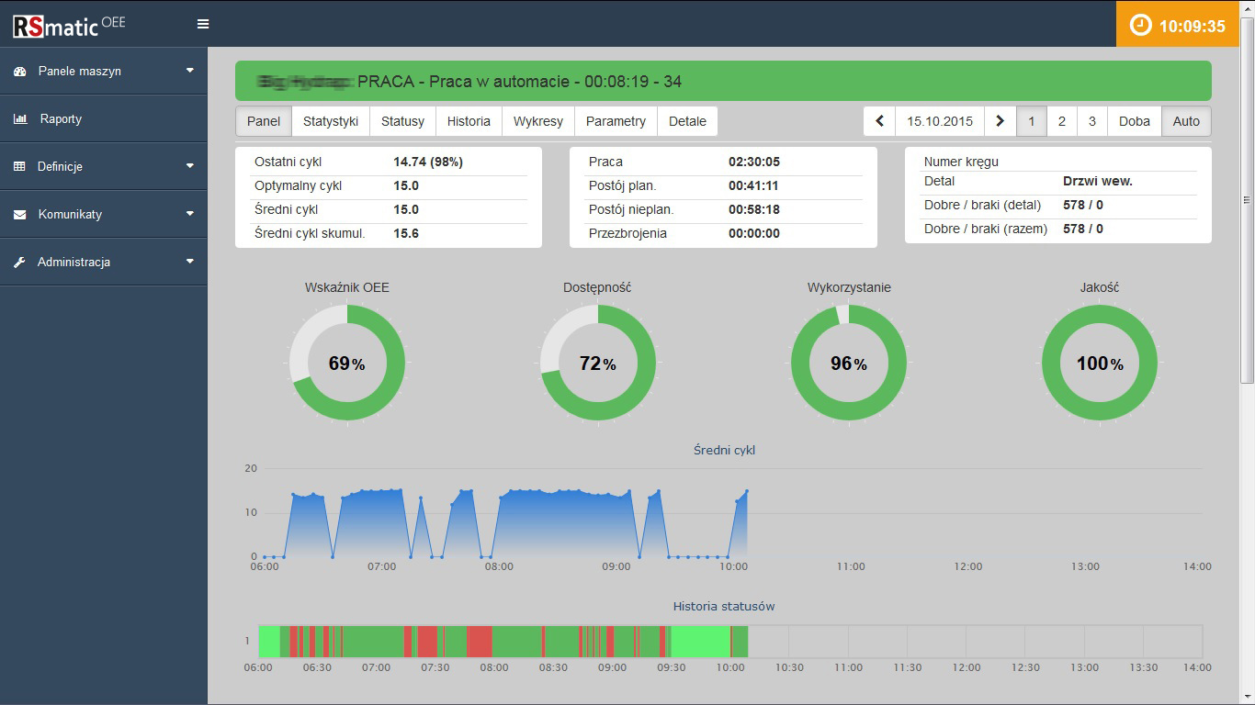This screenshot has width=1255, height=705.
Task: Click the clock icon beside the time
Action: click(1140, 26)
